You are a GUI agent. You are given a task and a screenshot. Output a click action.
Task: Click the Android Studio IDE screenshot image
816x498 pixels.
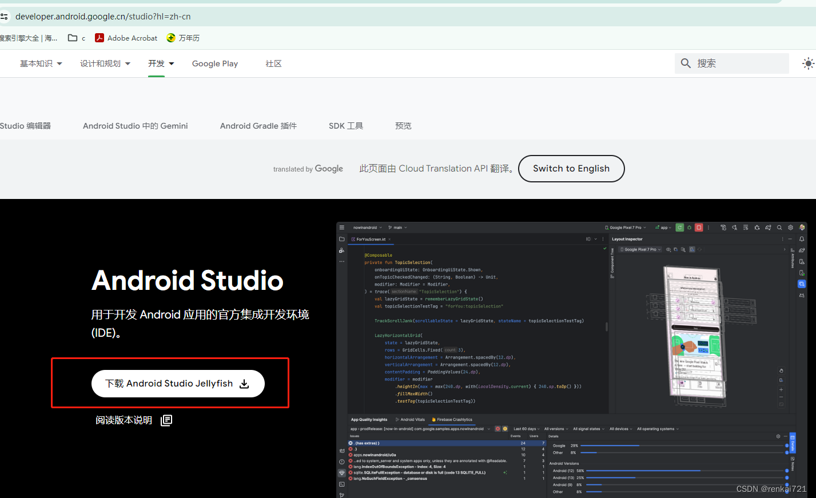[x=572, y=360]
